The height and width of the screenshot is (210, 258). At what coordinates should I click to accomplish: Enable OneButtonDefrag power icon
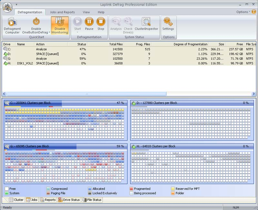click(x=36, y=22)
